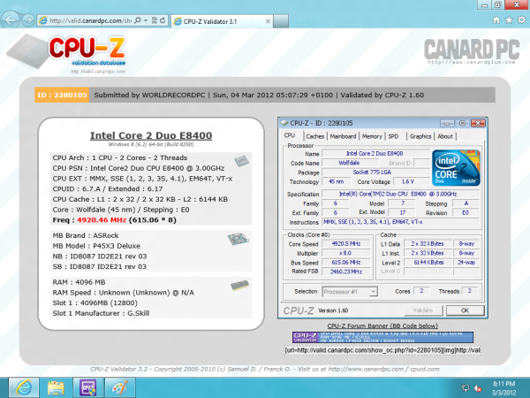Click the red 4920.46 MHz frequency value
The width and height of the screenshot is (530, 398).
(x=102, y=220)
